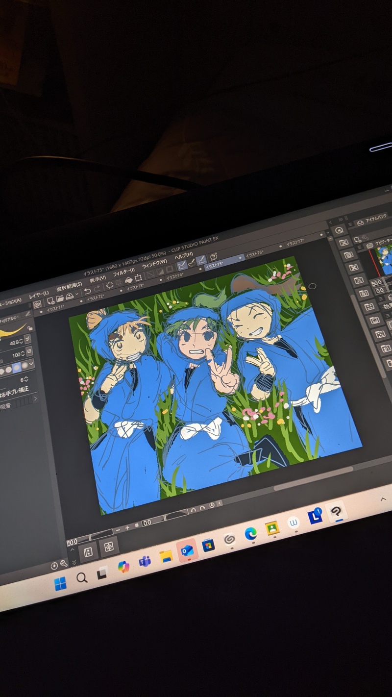Image resolution: width=392 pixels, height=697 pixels.
Task: Open the フィルター(I) filter menu
Action: pyautogui.click(x=123, y=272)
